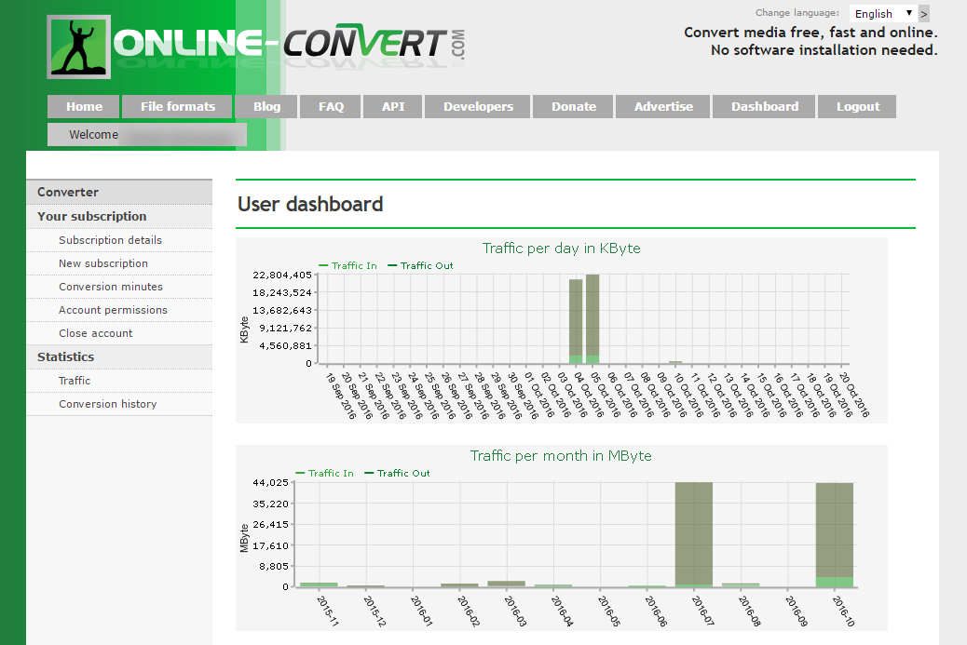Open the Developers menu item
967x645 pixels.
coord(478,107)
